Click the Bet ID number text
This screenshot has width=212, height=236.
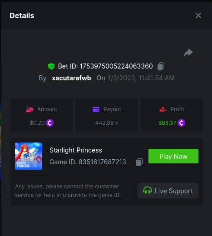[x=116, y=66]
